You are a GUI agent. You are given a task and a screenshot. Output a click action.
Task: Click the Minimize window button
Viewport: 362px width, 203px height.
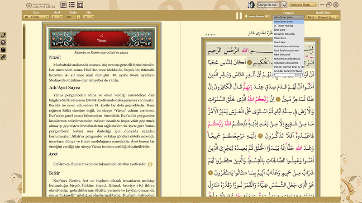click(x=322, y=5)
